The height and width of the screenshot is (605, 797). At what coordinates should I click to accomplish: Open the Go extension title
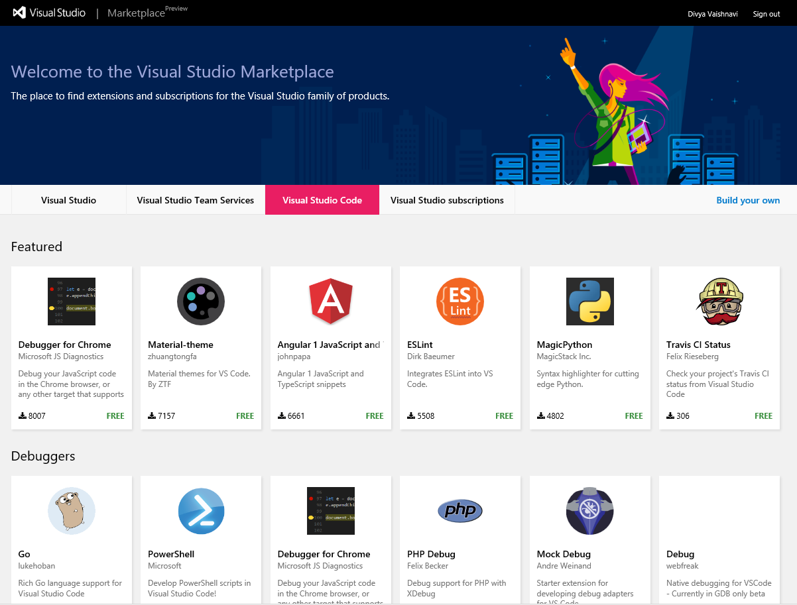click(25, 554)
